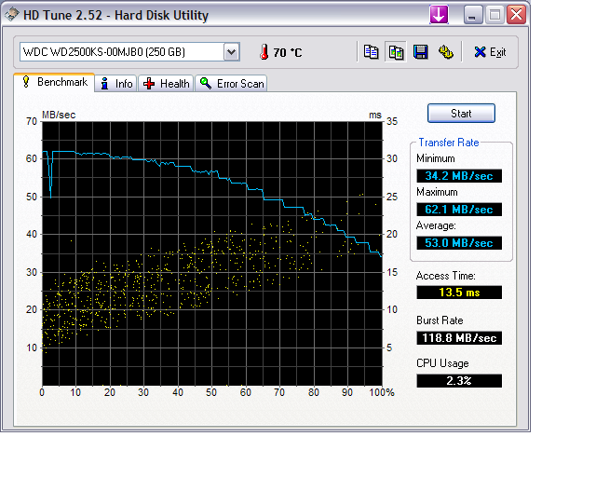Click the copy text to clipboard icon
The image size is (596, 477).
[372, 52]
